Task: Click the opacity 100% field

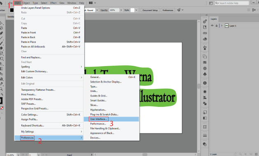Action: (114, 10)
